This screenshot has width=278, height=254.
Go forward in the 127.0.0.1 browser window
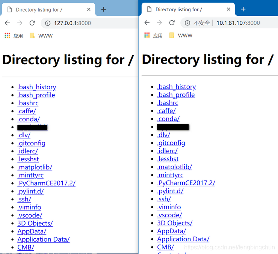[x=20, y=23]
